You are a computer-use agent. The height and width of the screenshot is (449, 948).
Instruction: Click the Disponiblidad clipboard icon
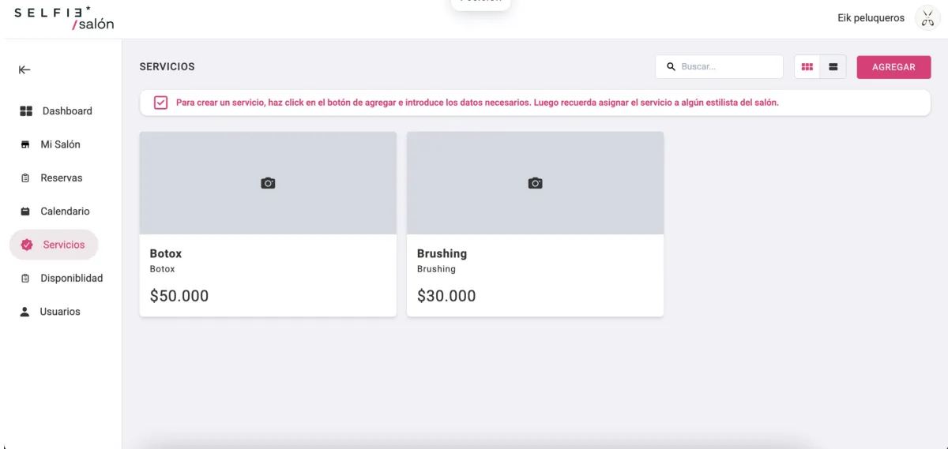[25, 279]
